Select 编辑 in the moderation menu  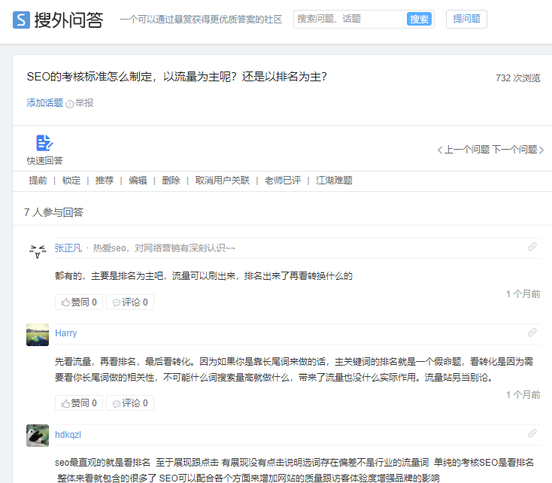[138, 181]
